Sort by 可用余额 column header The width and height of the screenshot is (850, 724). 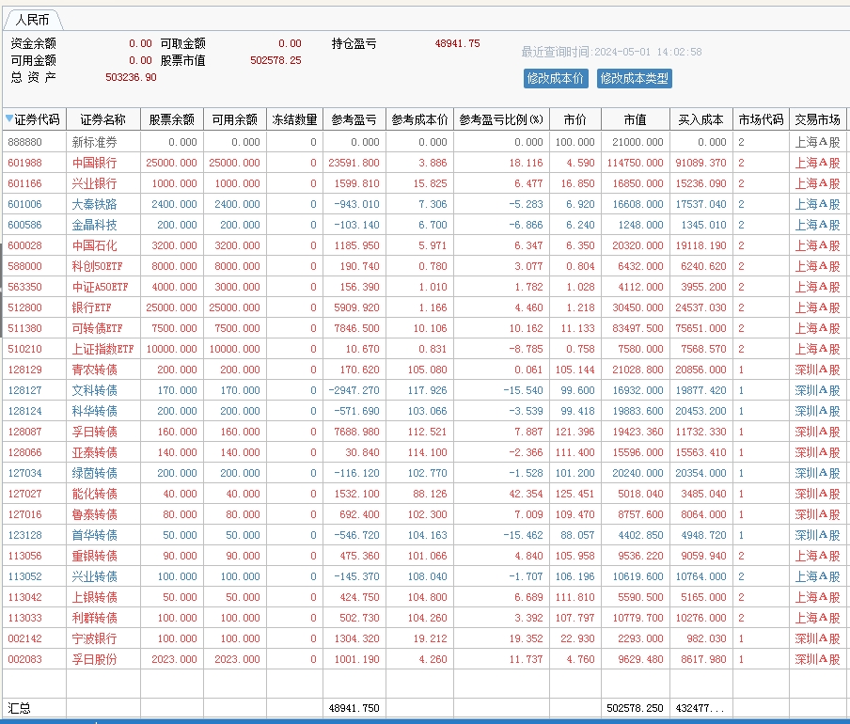click(235, 119)
